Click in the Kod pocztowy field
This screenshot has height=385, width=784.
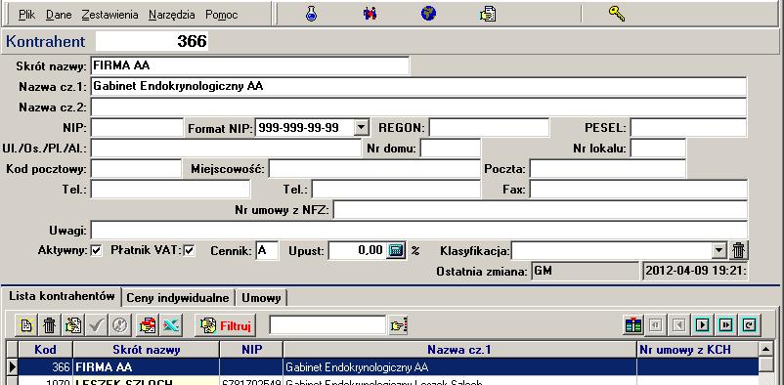136,169
